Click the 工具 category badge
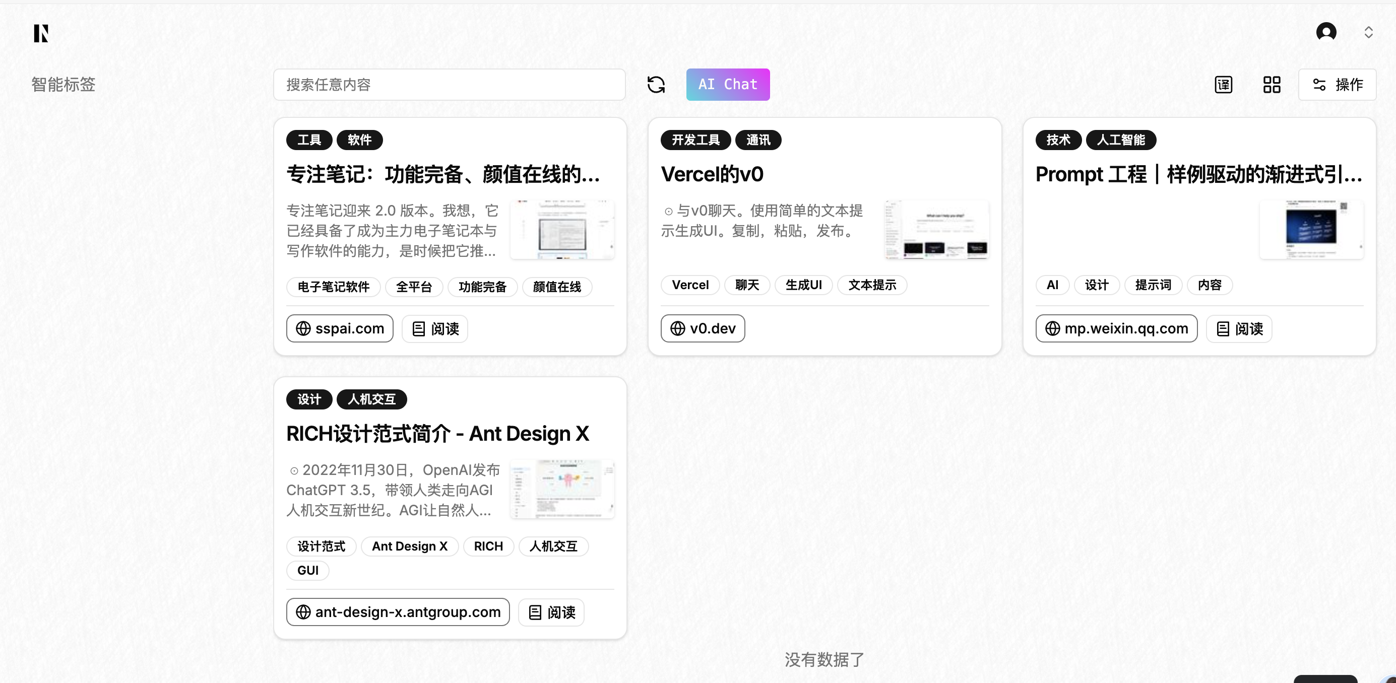The height and width of the screenshot is (683, 1396). (x=309, y=141)
